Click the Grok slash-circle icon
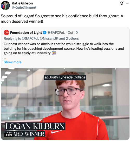This screenshot has height=141, width=130. tap(121, 3)
